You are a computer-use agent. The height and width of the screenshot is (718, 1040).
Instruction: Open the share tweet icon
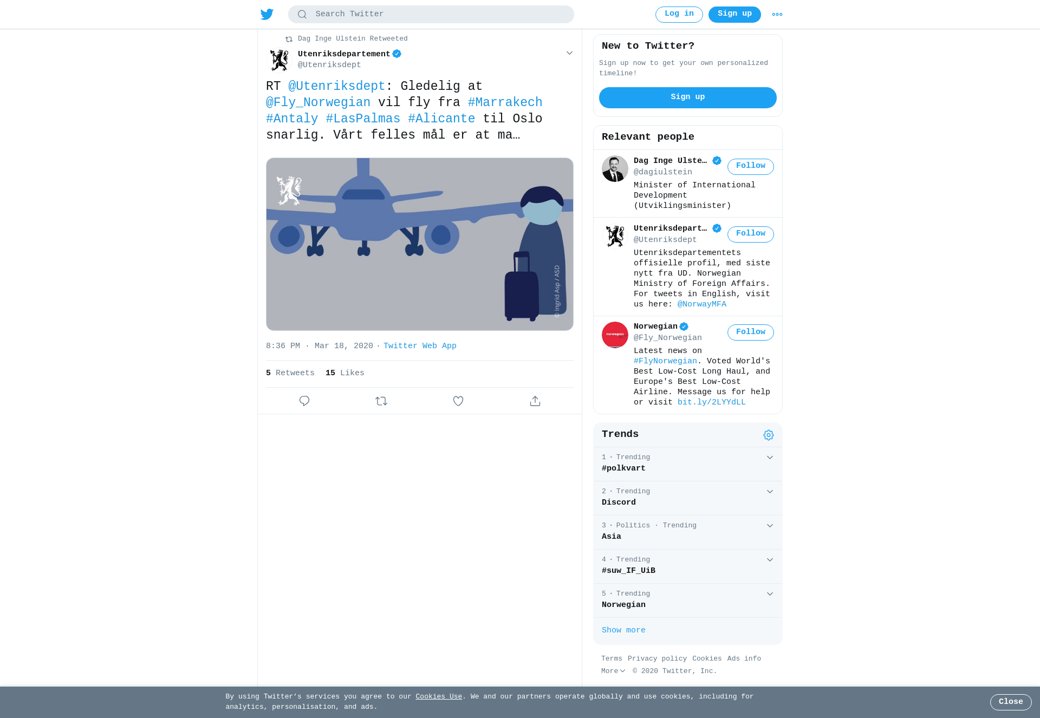coord(535,401)
